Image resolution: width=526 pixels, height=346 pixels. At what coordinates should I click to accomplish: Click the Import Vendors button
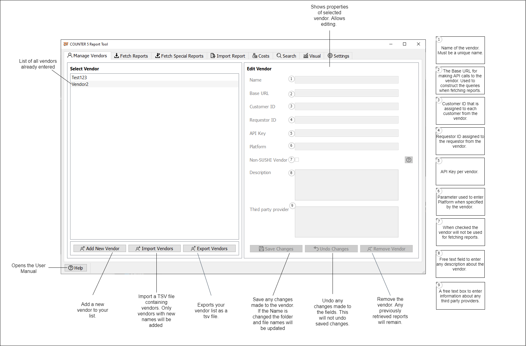(155, 248)
